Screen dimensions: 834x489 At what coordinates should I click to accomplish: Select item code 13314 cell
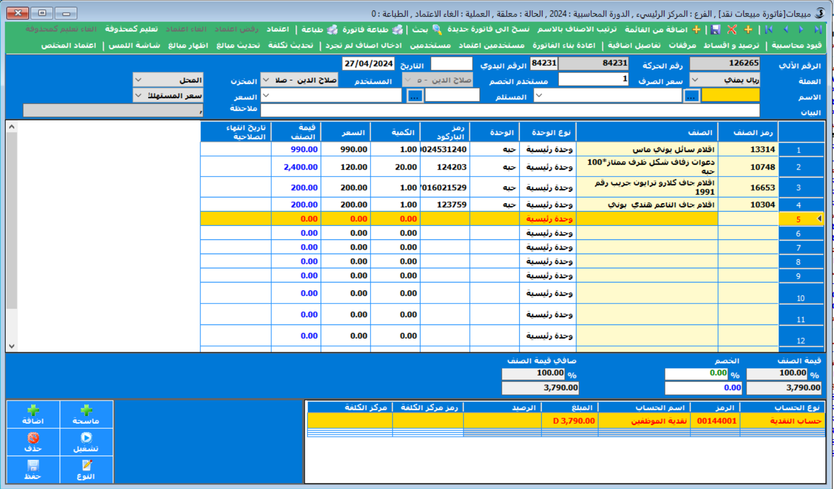point(748,149)
